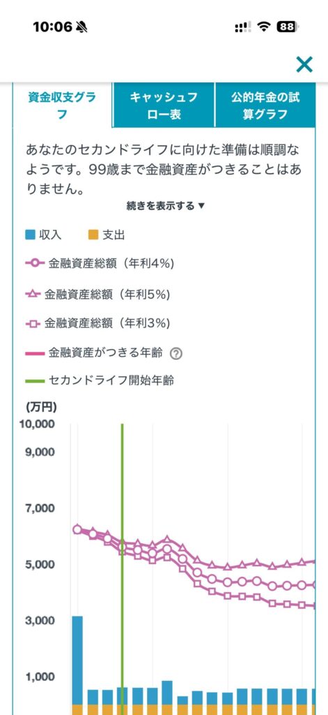
Task: Tap the cellular signal icon
Action: 243,27
